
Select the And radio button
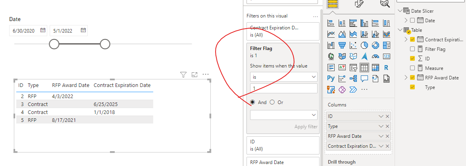coord(252,102)
